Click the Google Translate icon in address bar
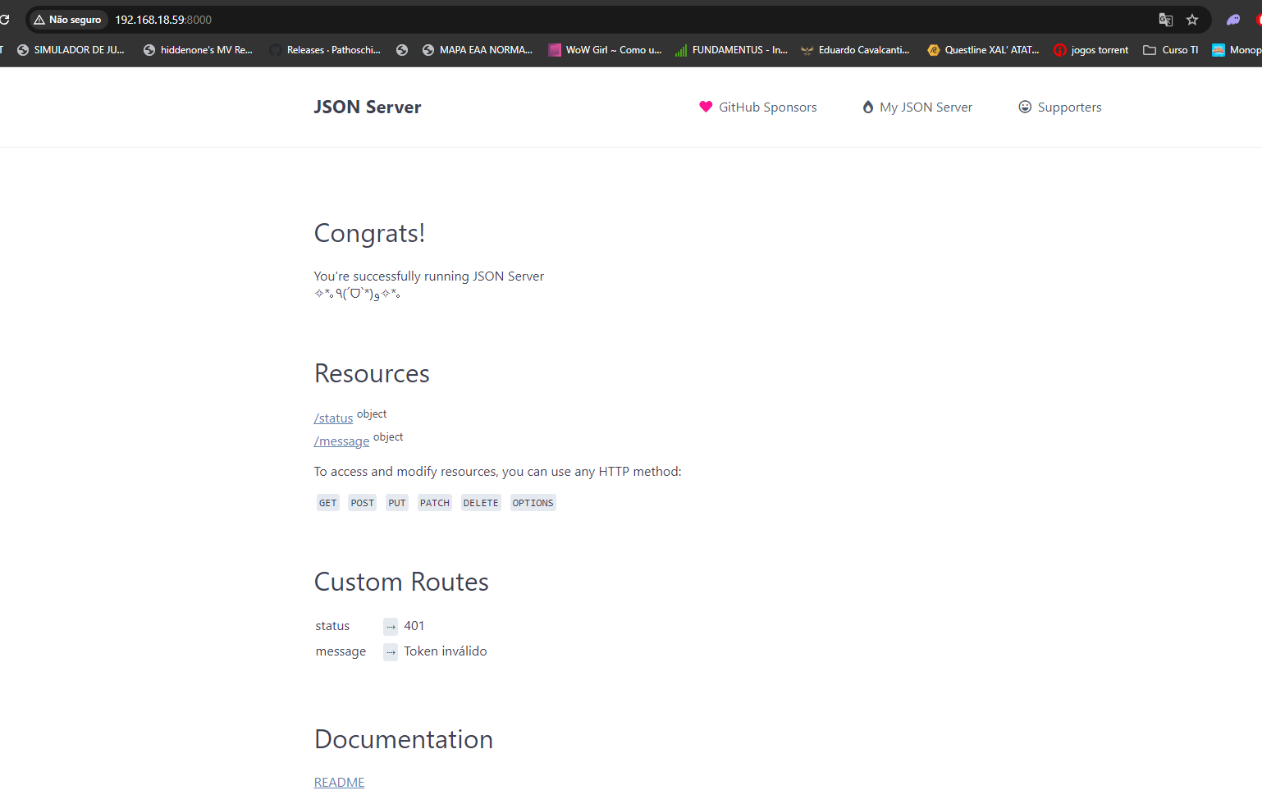The image size is (1262, 804). (1165, 20)
